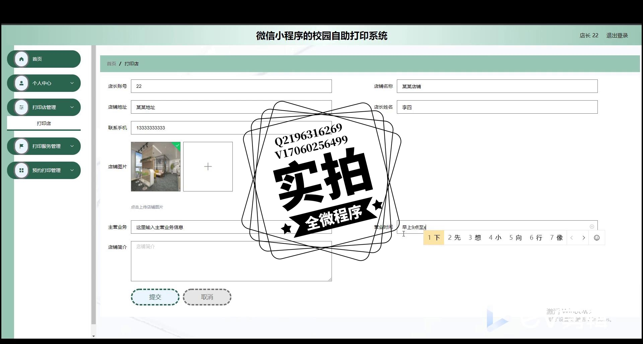
Task: Click the 主营业务 input field
Action: 231,227
